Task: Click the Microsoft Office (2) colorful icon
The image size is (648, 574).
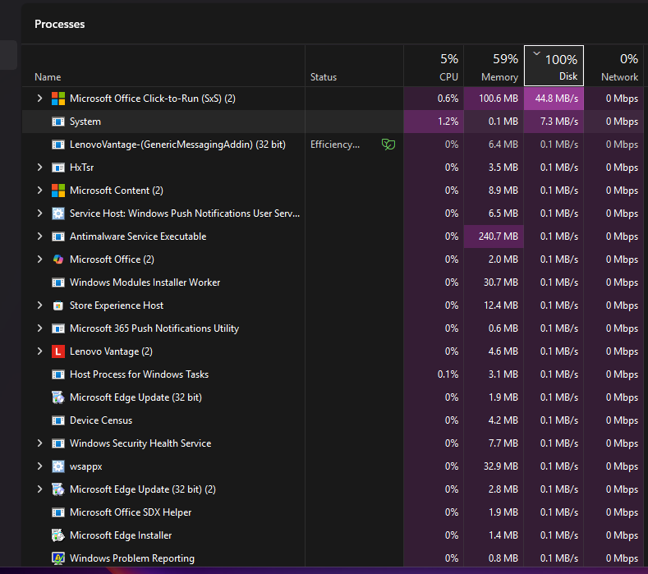Action: click(x=58, y=259)
